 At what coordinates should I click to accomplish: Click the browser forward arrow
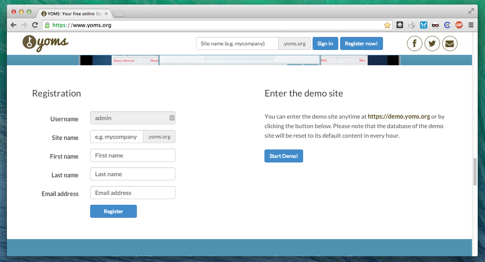(x=24, y=25)
